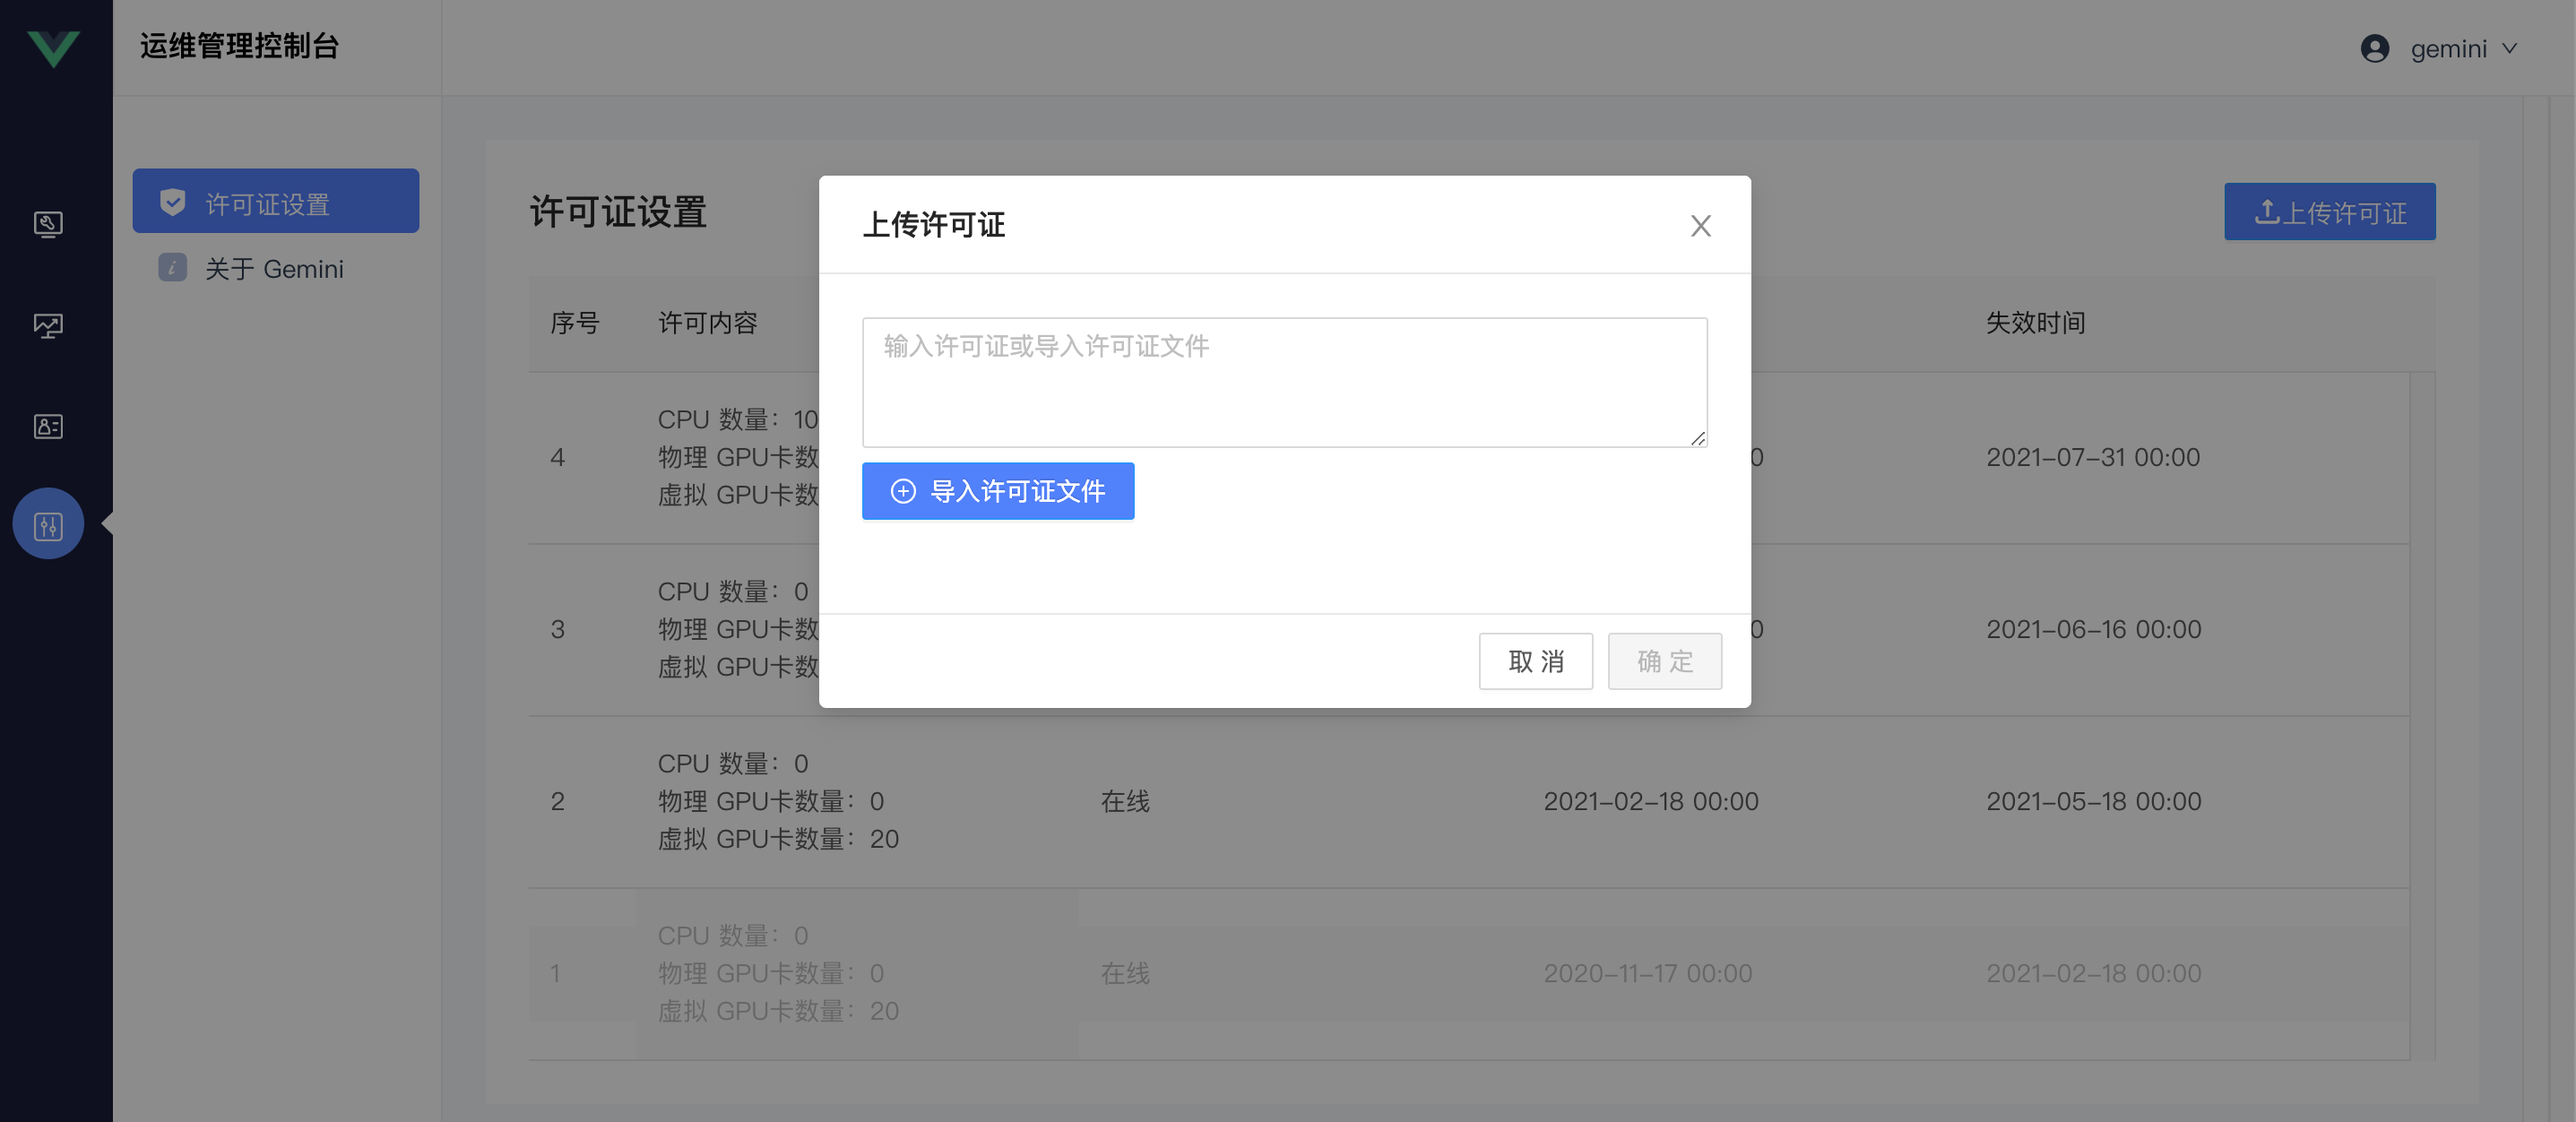Open the chart monitoring sidebar icon
This screenshot has width=2576, height=1122.
pyautogui.click(x=48, y=325)
